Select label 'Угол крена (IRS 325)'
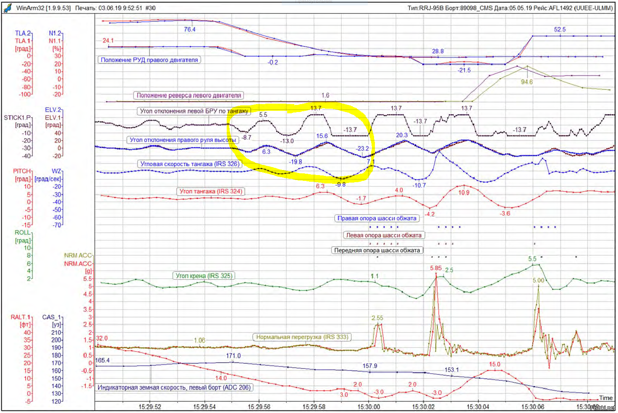 (204, 276)
